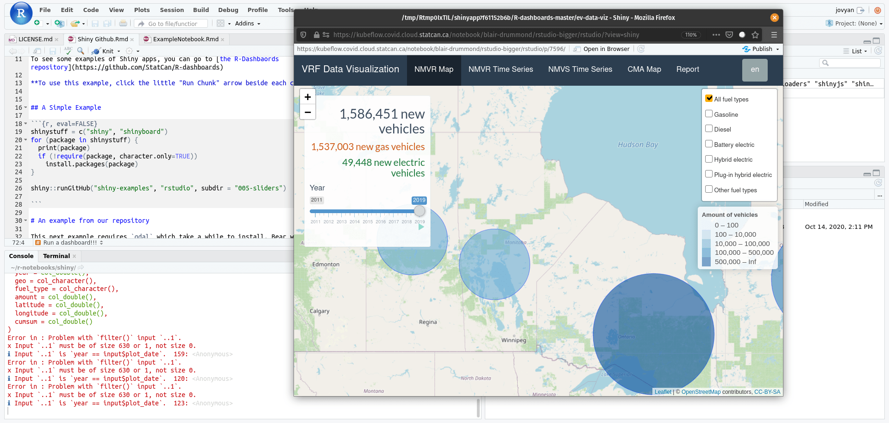The width and height of the screenshot is (889, 423).
Task: Open the Code menu
Action: 91,10
